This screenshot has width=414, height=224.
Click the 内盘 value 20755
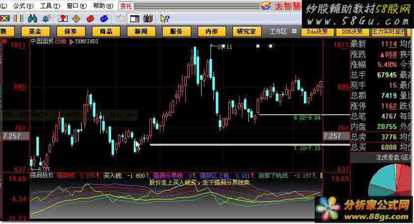(387, 127)
